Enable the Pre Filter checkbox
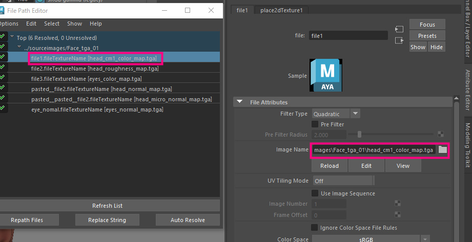 point(315,124)
